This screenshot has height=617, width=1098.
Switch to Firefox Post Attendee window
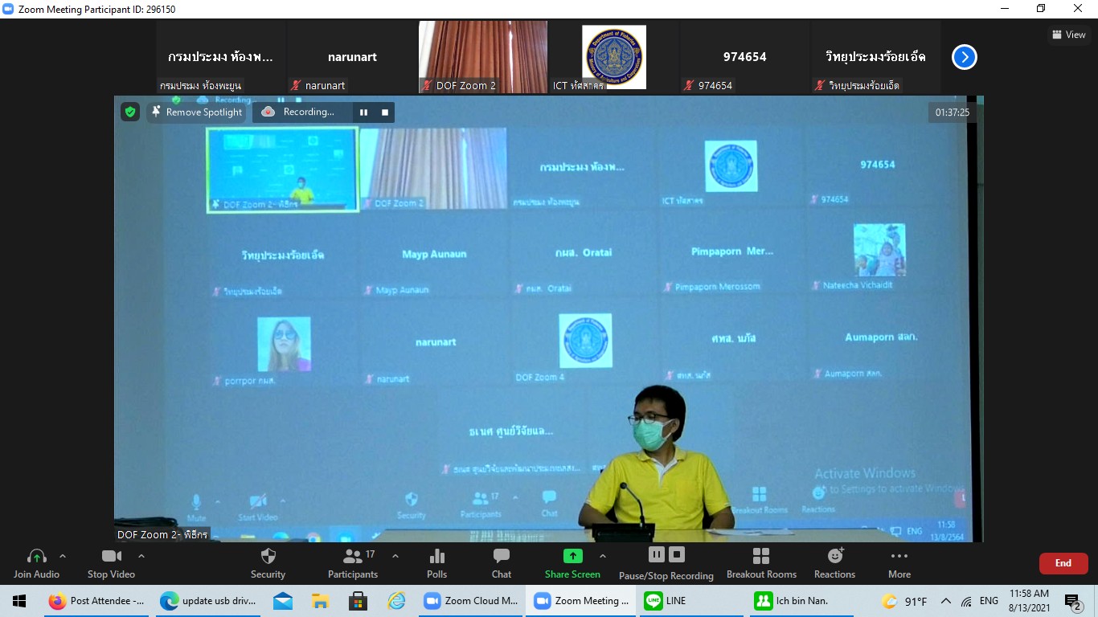(x=96, y=601)
